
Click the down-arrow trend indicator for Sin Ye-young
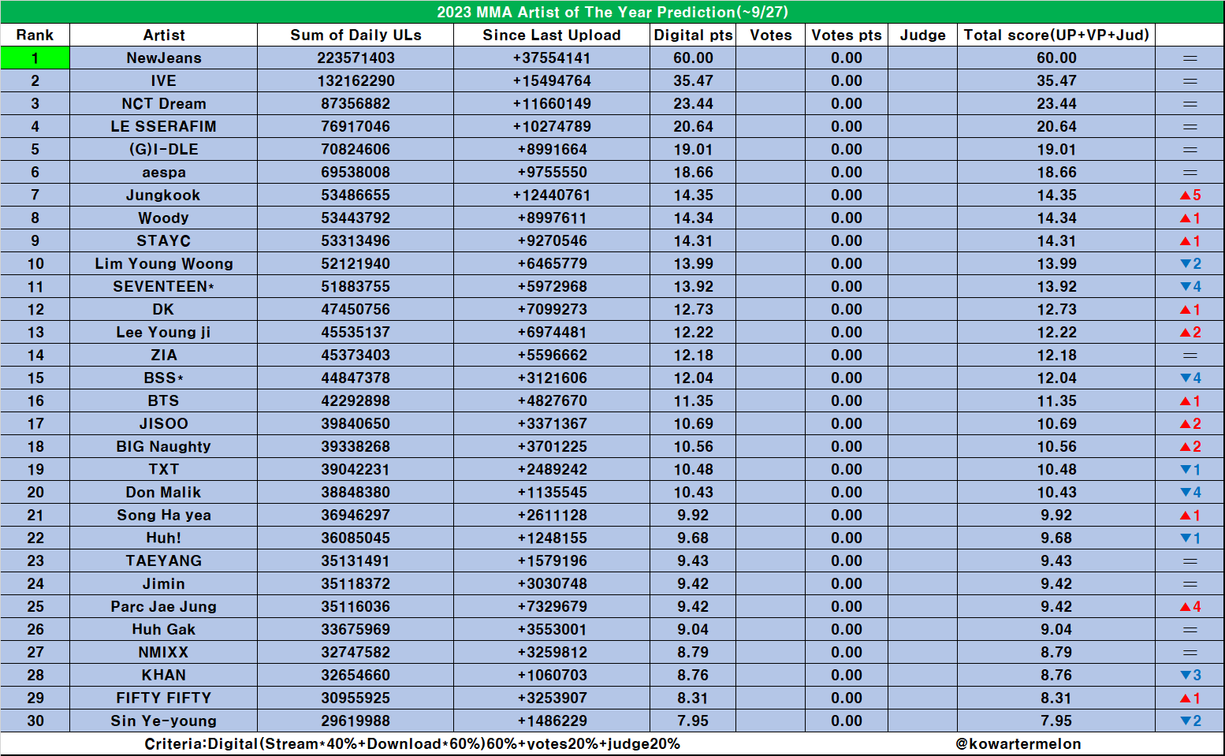pos(1190,721)
